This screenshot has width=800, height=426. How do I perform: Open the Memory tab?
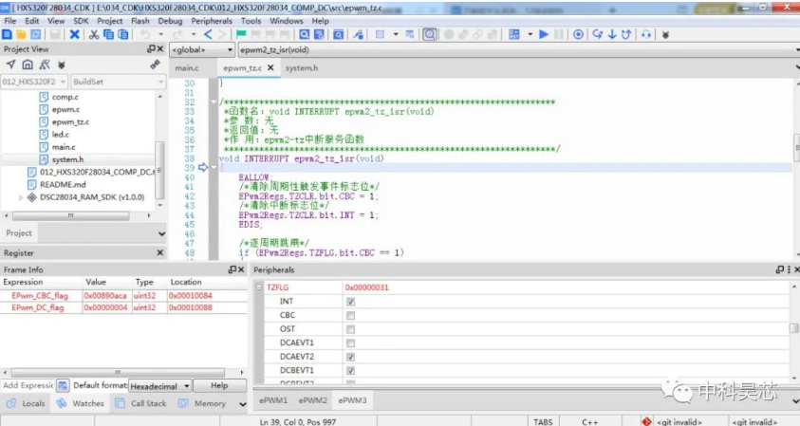tap(202, 403)
